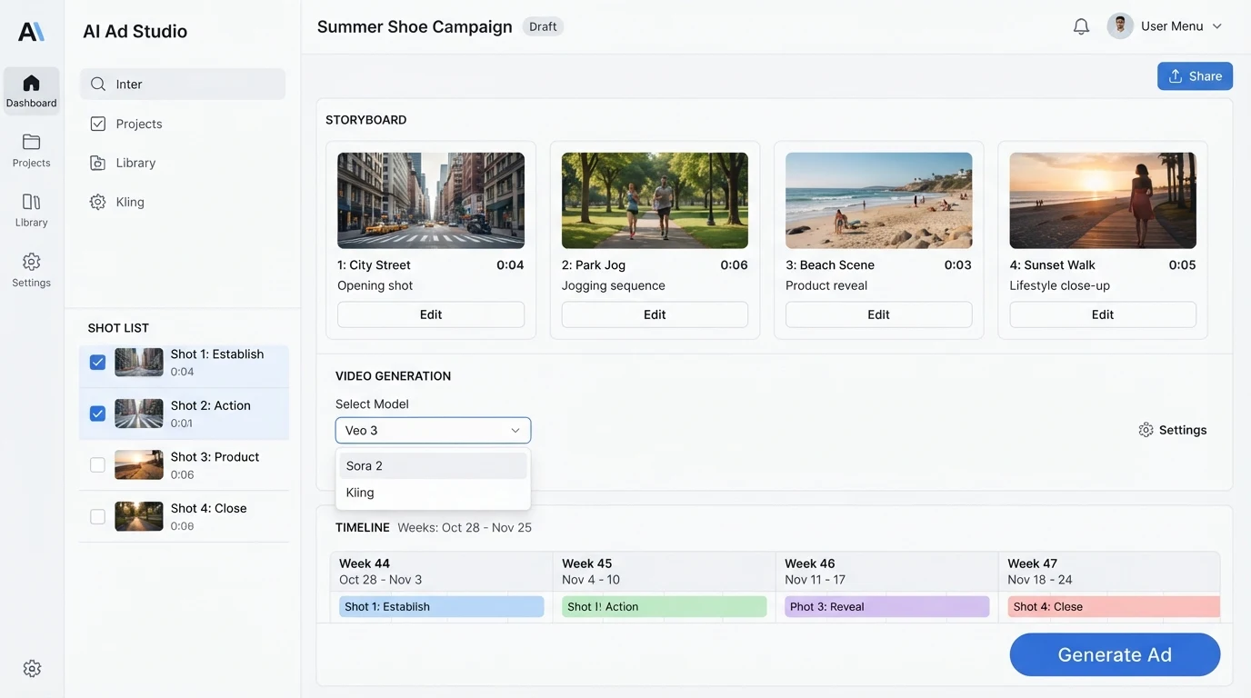Open Projects folder icon in left rail
This screenshot has height=698, width=1251.
click(x=31, y=142)
